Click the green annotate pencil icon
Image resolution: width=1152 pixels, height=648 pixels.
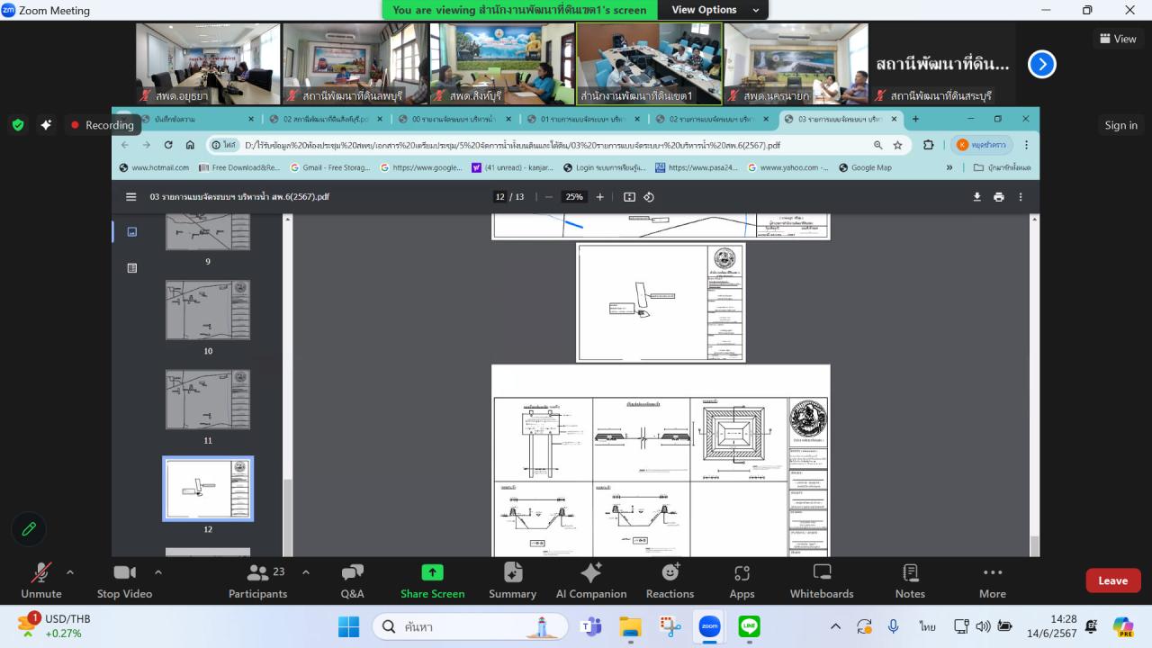(x=29, y=529)
